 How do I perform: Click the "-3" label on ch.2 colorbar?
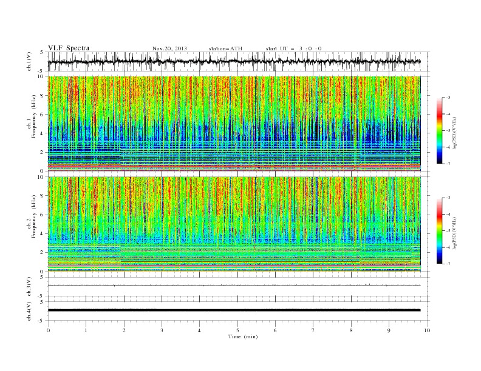pos(448,198)
